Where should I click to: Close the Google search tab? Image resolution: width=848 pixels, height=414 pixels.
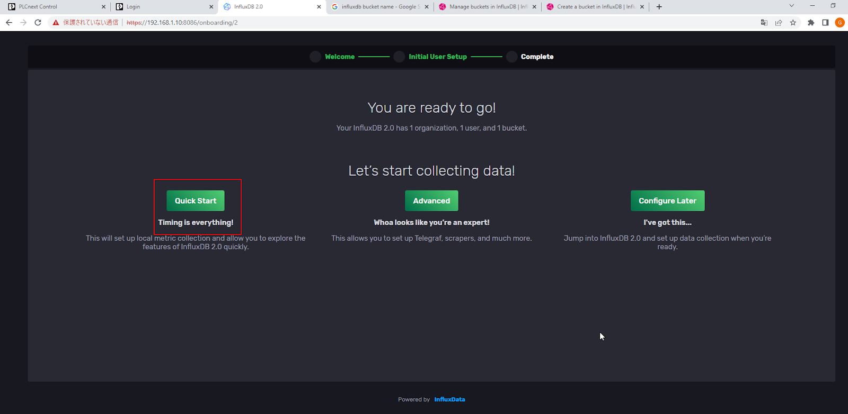[427, 7]
